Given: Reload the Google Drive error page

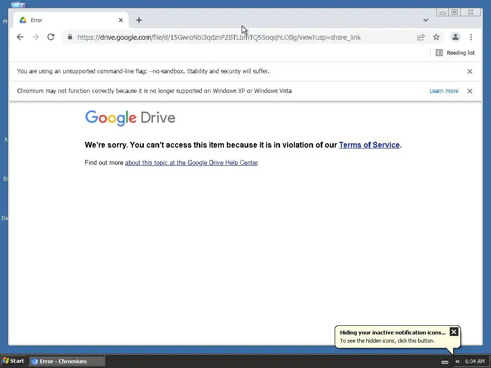Looking at the screenshot, I should point(51,37).
